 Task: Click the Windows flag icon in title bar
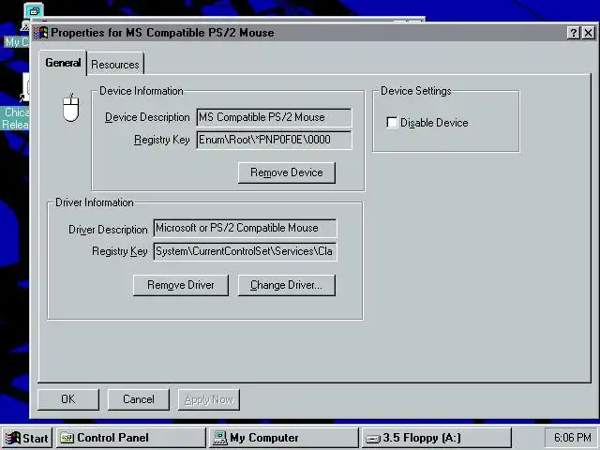click(40, 33)
